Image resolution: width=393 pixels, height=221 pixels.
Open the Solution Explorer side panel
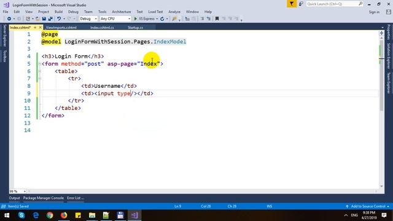(x=389, y=56)
